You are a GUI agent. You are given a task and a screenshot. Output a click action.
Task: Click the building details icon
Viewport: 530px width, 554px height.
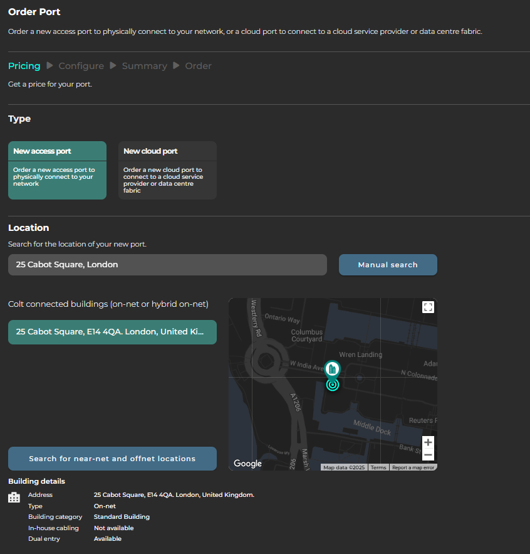click(14, 498)
